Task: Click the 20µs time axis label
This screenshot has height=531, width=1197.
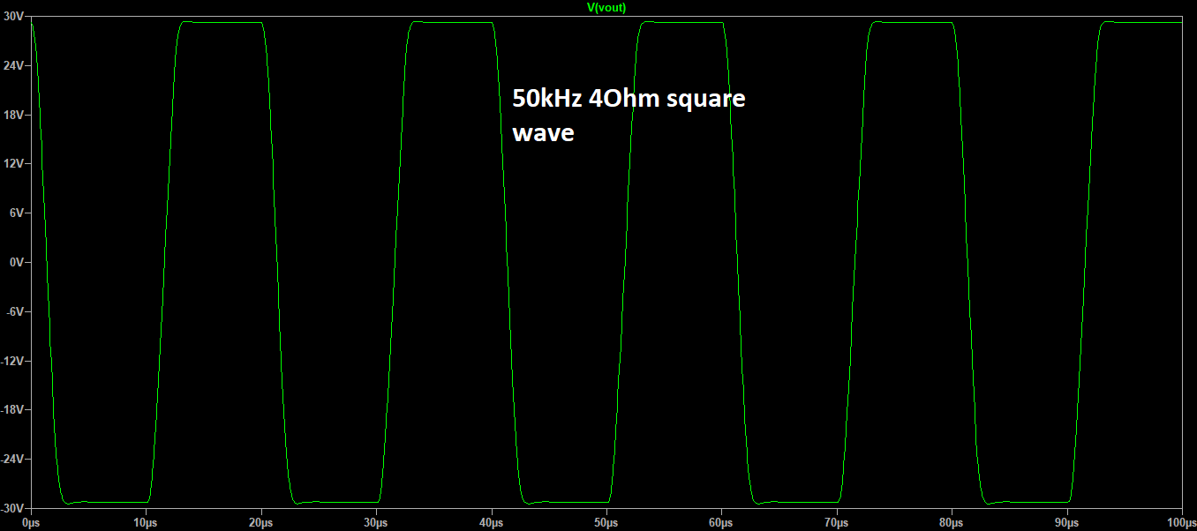Action: (261, 524)
